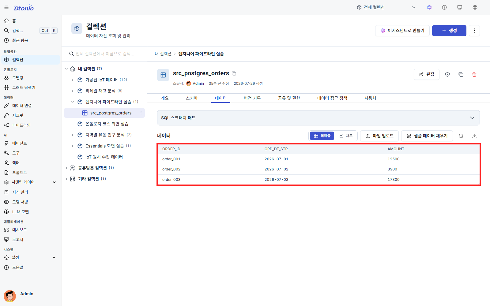490x306 pixels.
Task: Open 보고서 in the sidebar
Action: pos(31,240)
